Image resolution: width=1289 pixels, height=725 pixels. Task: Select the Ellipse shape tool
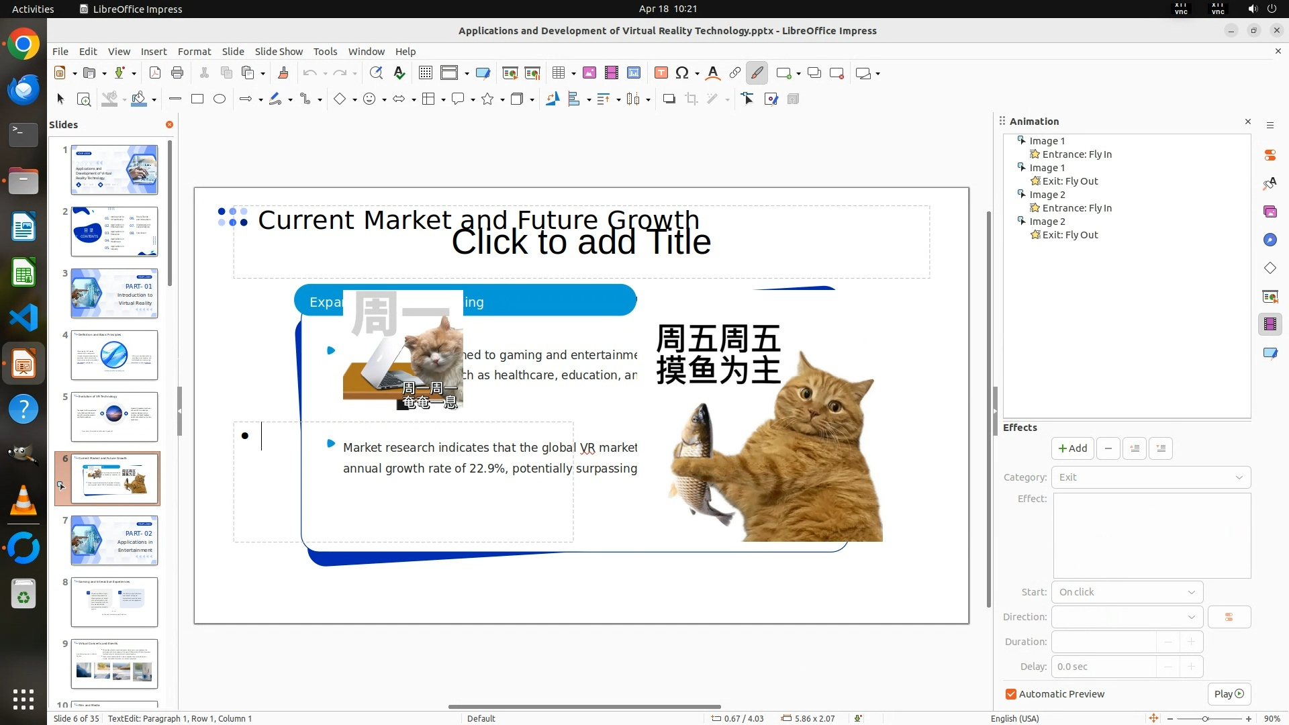coord(220,99)
